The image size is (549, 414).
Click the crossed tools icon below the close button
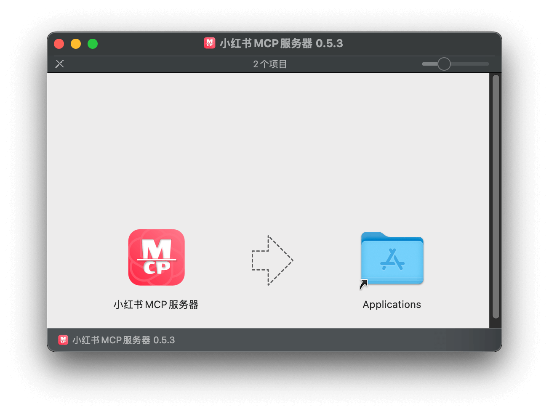point(60,64)
